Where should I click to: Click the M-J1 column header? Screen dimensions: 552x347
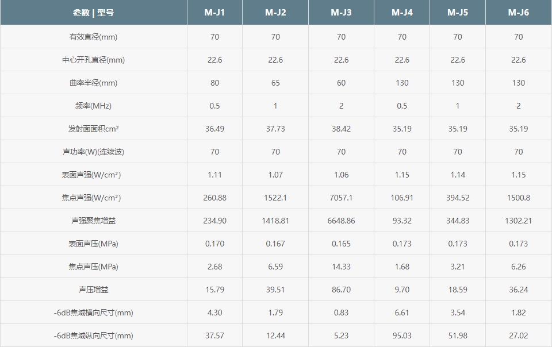214,13
